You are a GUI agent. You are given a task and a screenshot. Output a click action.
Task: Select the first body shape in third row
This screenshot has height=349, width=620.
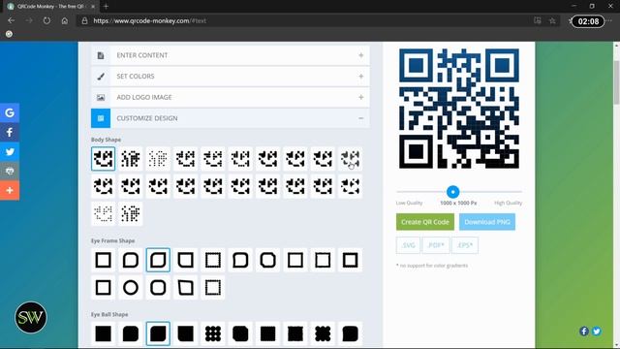pos(104,213)
